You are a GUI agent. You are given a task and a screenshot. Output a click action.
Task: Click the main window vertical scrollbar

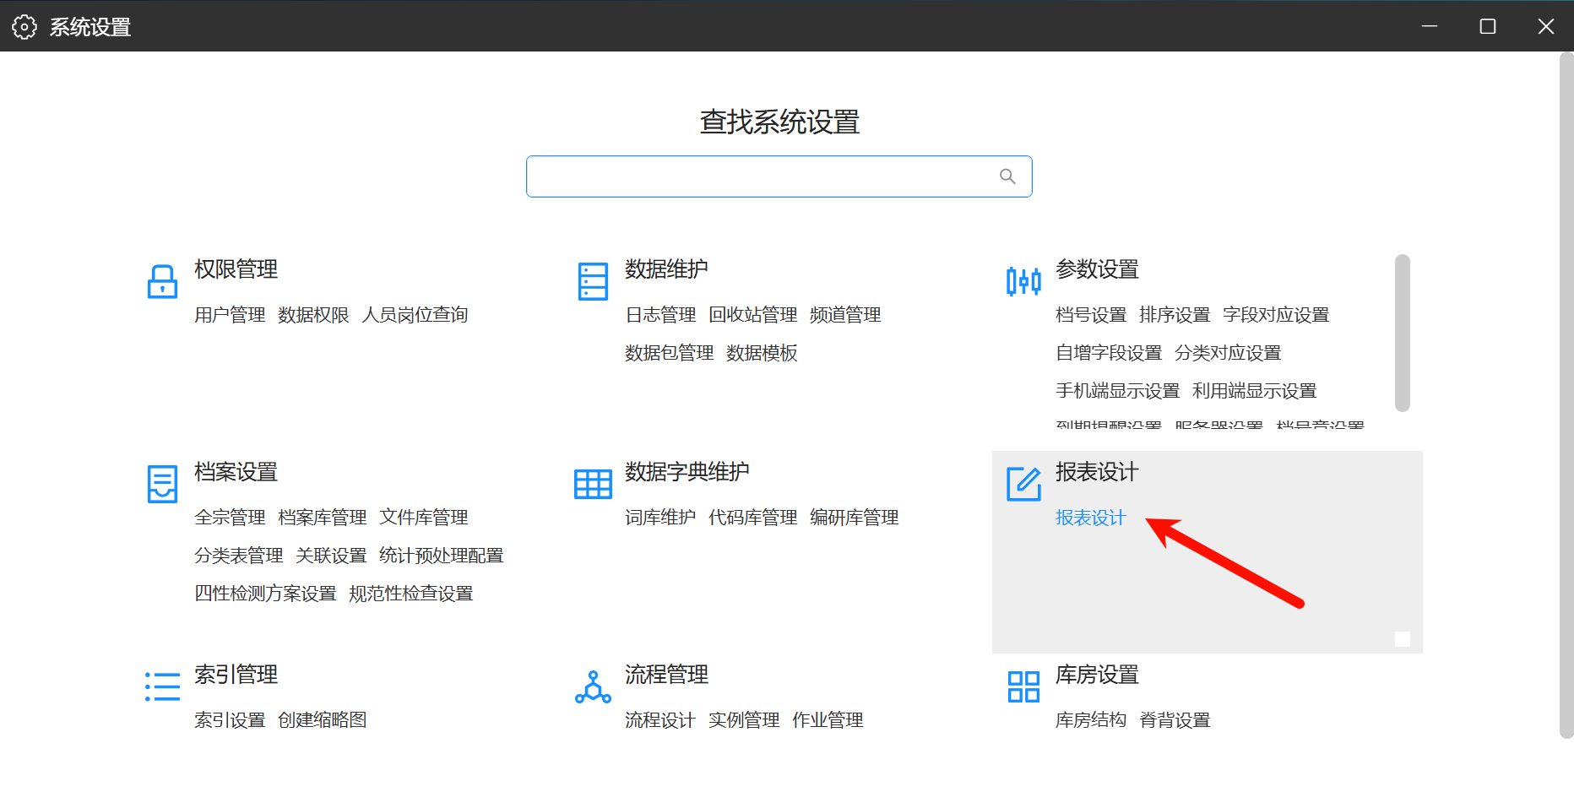coord(1566,395)
